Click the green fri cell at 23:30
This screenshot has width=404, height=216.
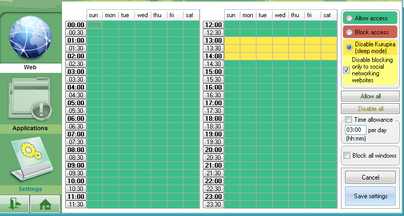(313, 205)
